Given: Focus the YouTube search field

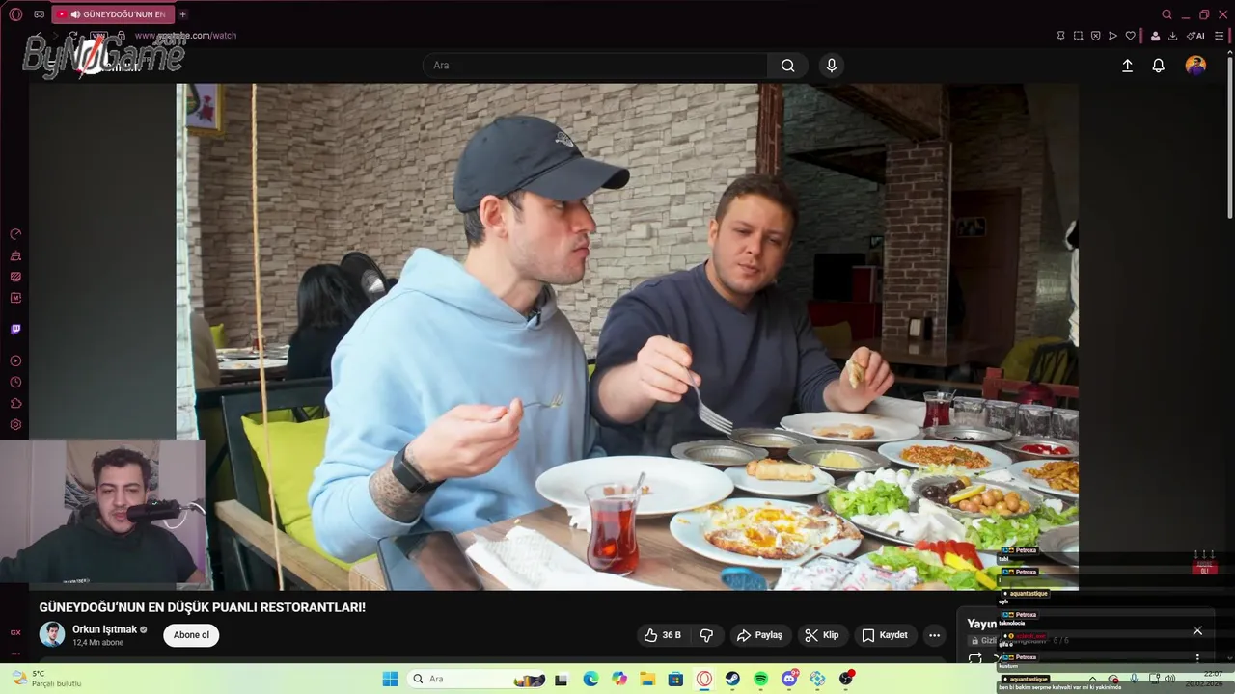Looking at the screenshot, I should (x=594, y=66).
